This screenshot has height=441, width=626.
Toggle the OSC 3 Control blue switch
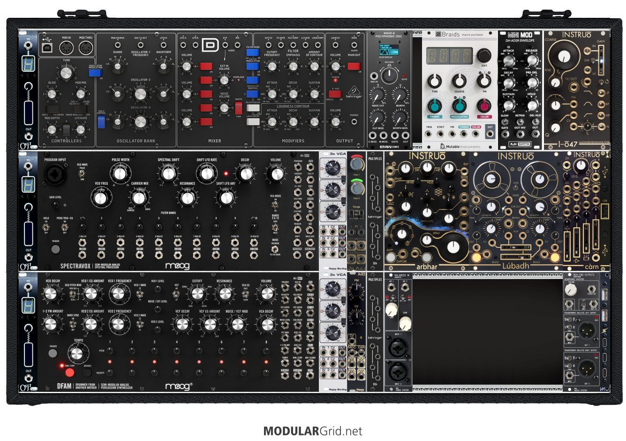pyautogui.click(x=101, y=122)
